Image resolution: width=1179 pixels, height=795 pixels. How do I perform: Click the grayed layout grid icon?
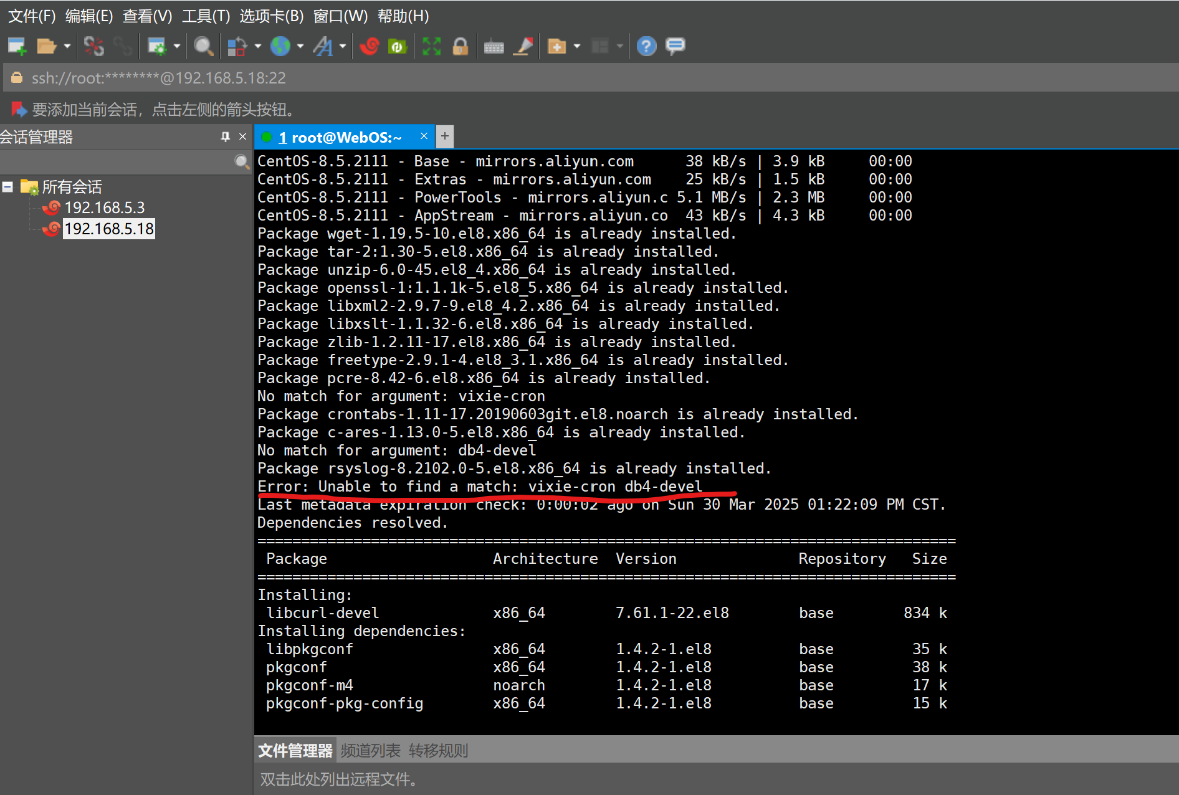(x=599, y=46)
